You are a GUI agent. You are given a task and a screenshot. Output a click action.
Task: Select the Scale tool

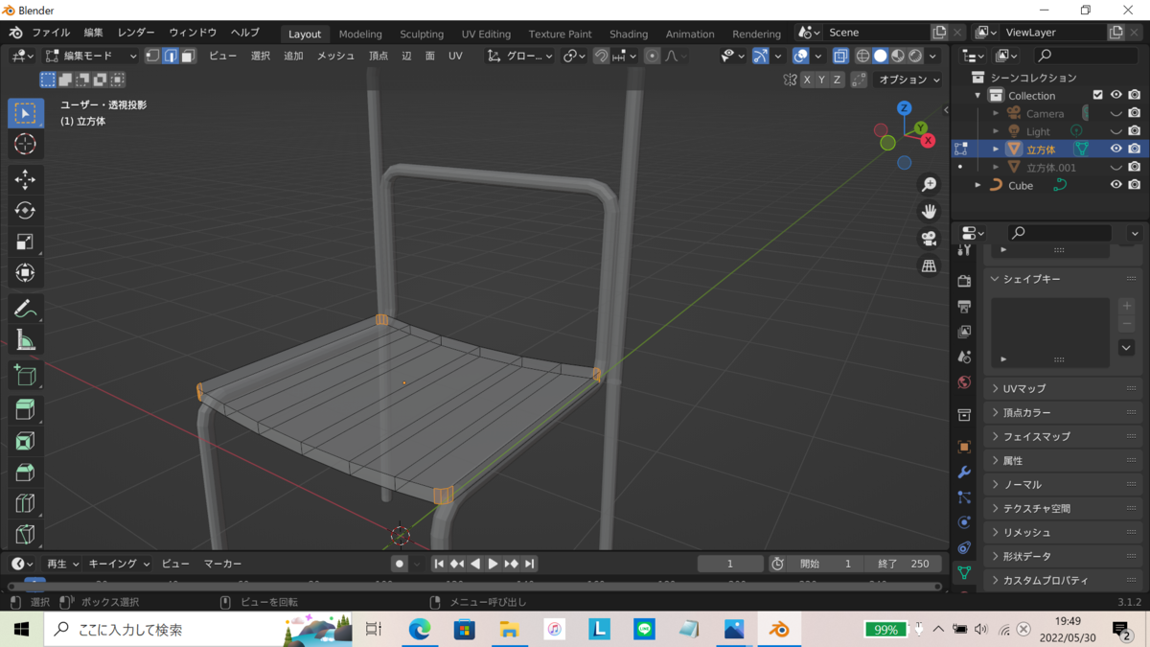click(x=26, y=242)
